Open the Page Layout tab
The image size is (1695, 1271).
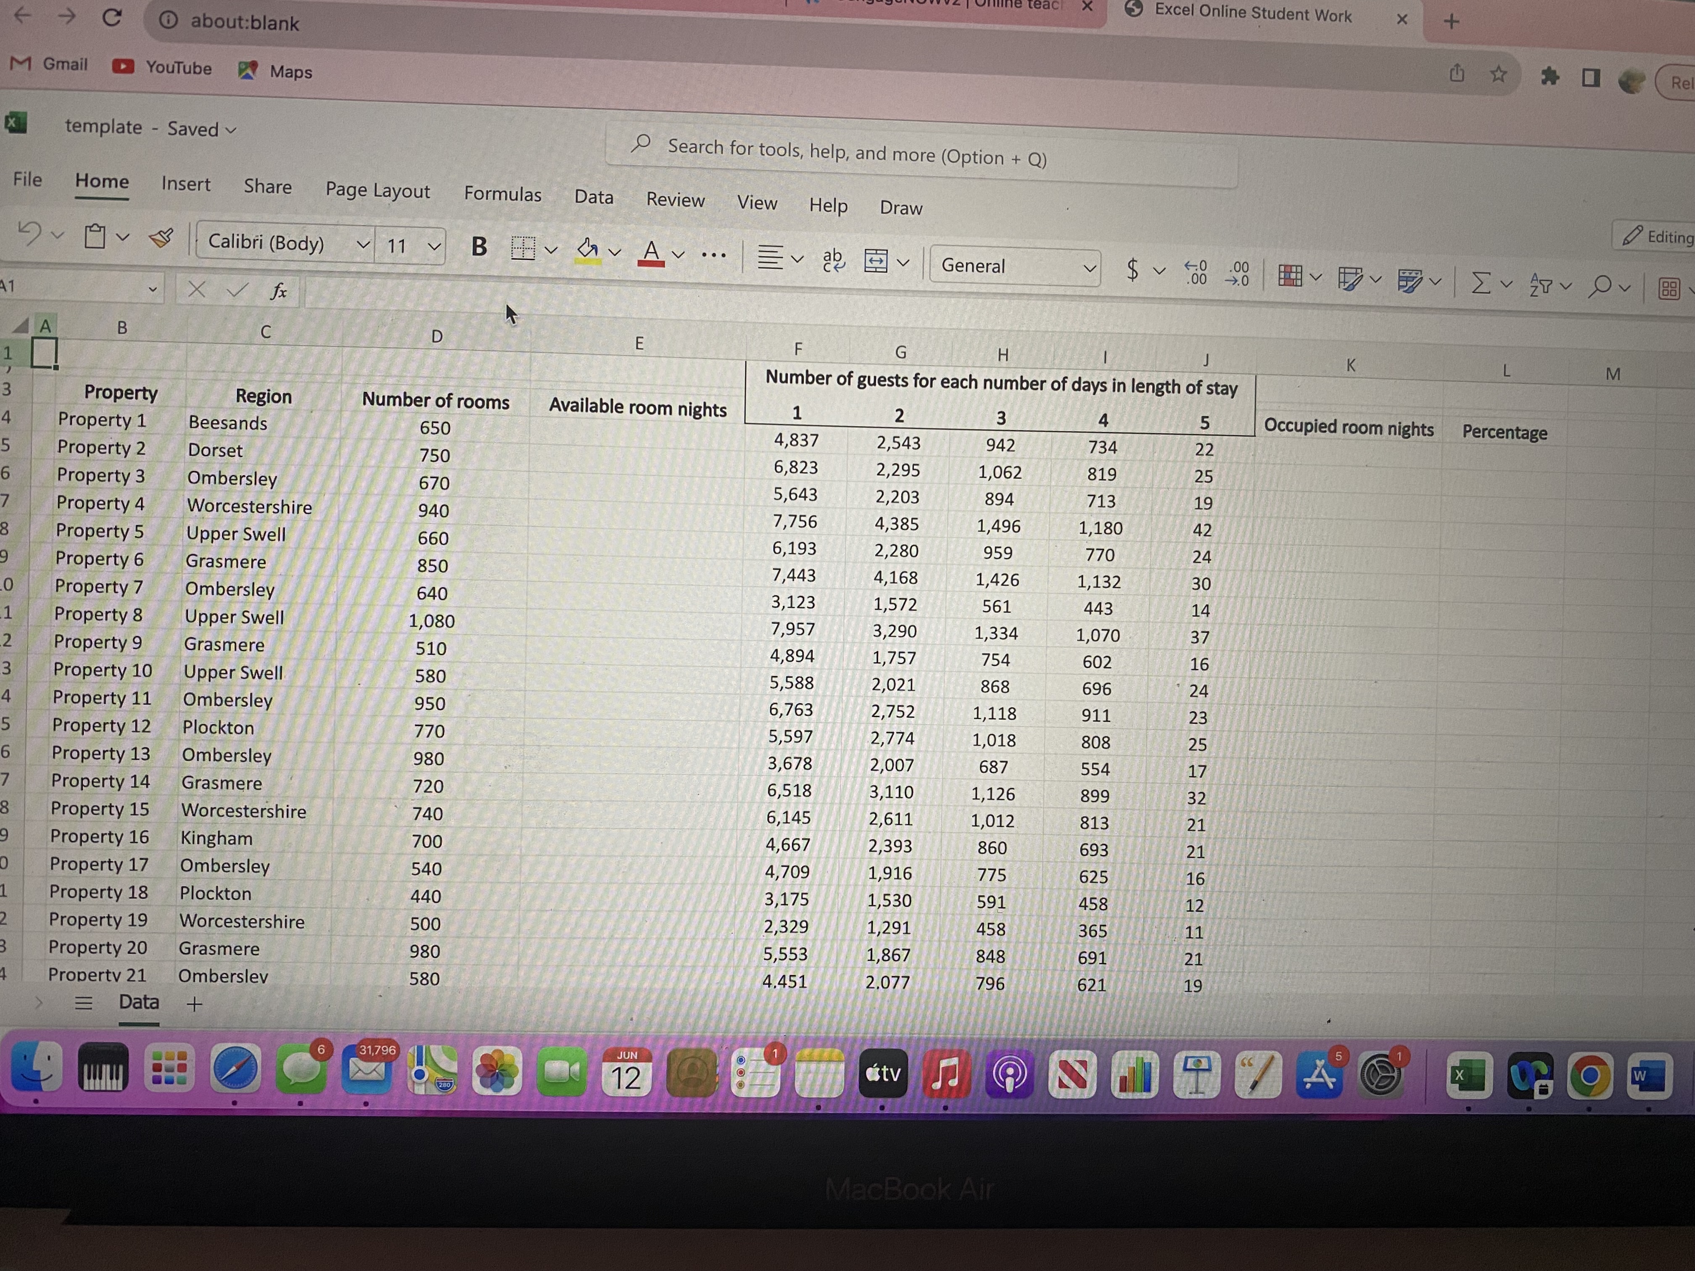coord(377,190)
